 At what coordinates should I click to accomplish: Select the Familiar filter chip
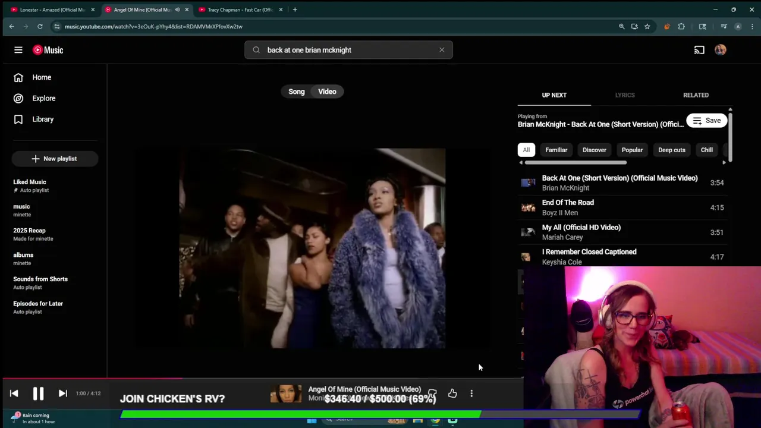556,150
